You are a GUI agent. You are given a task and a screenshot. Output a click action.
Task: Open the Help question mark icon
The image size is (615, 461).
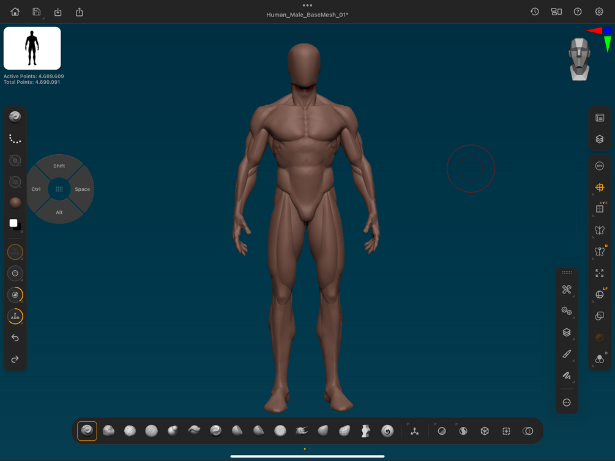coord(578,12)
